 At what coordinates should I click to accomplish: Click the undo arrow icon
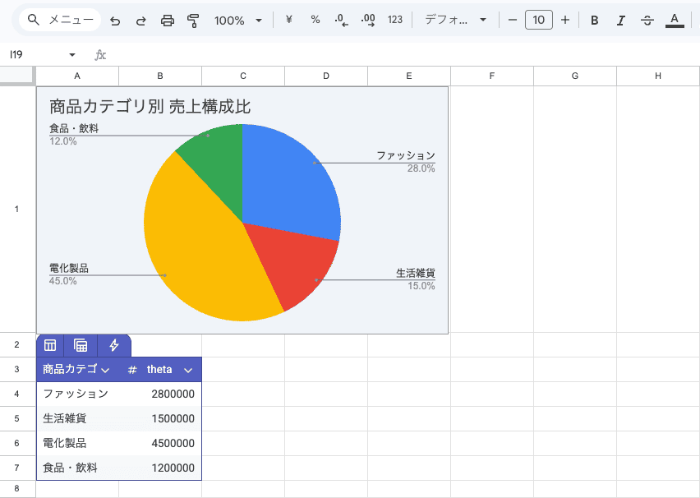point(115,20)
